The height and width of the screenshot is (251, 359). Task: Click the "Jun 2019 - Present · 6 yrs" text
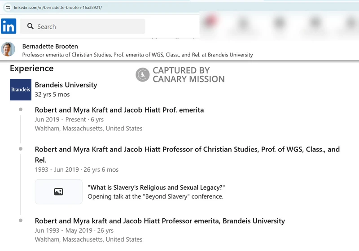69,120
